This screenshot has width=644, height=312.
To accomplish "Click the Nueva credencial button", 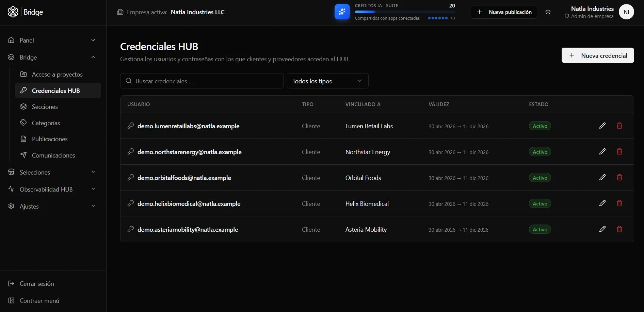I will tap(598, 55).
